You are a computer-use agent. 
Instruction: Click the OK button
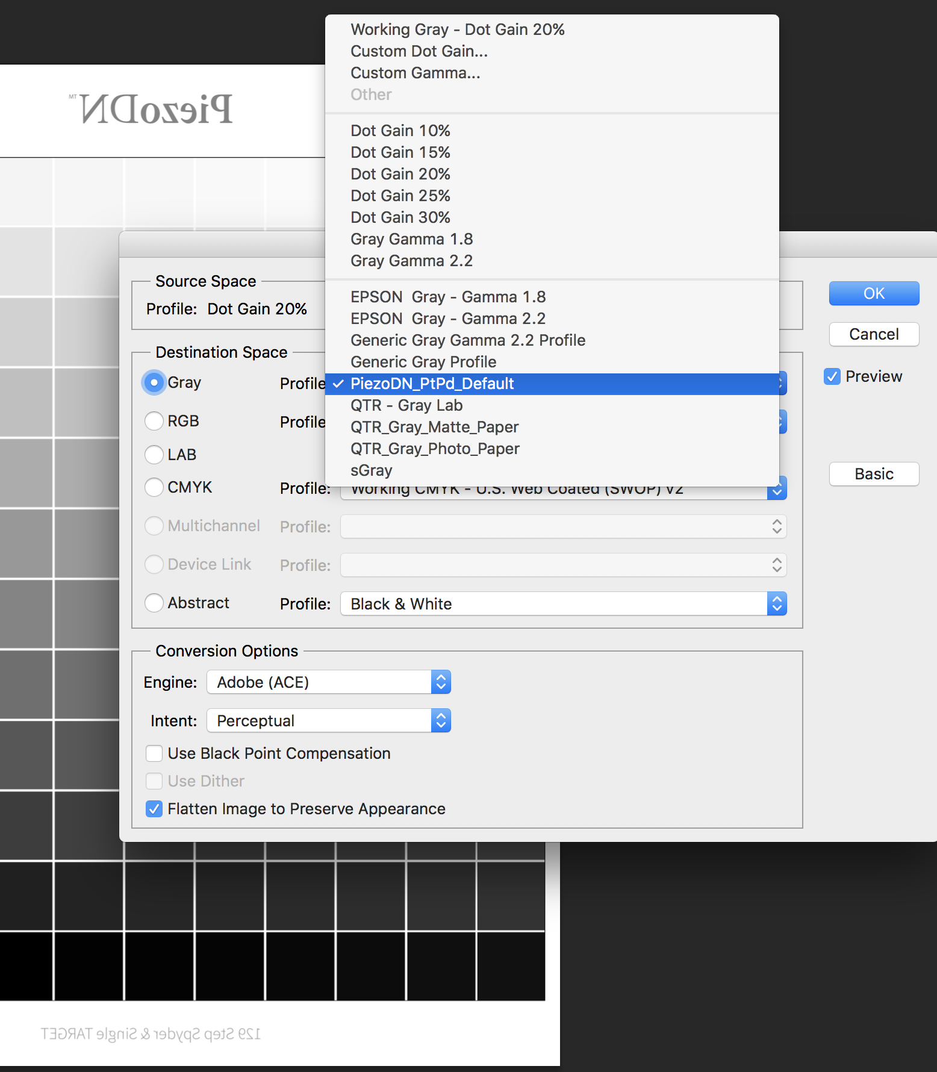(874, 293)
